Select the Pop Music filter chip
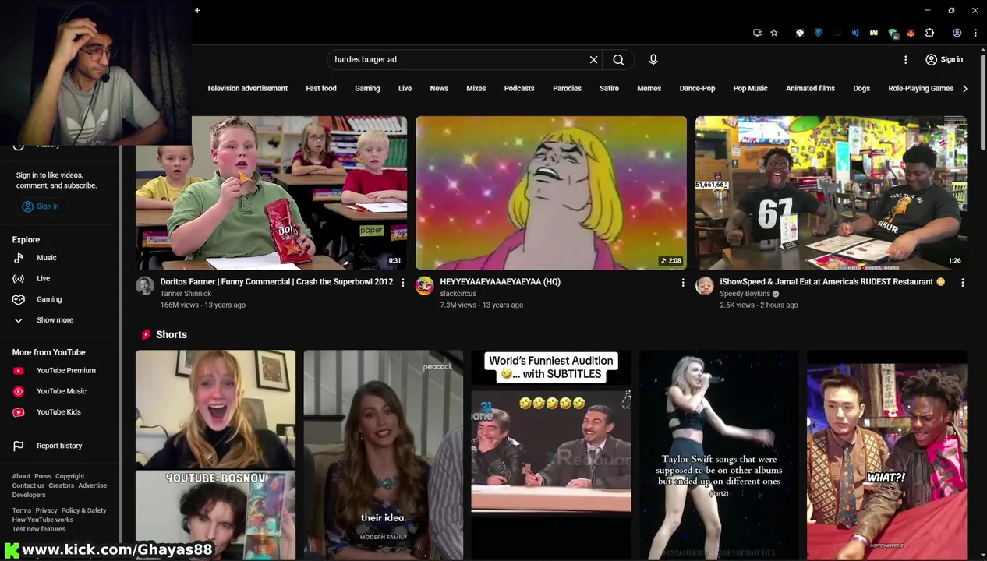 750,89
